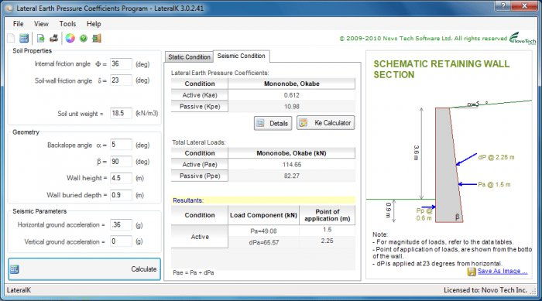Screen dimensions: 542x301
Task: Click the soil unit weight field
Action: click(x=121, y=113)
